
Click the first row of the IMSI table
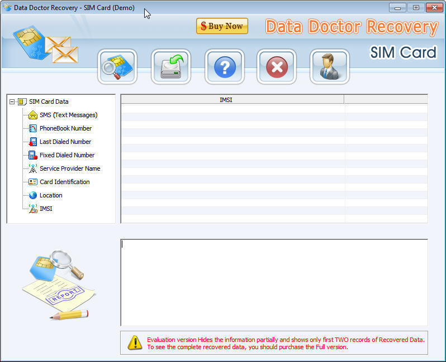coord(274,109)
